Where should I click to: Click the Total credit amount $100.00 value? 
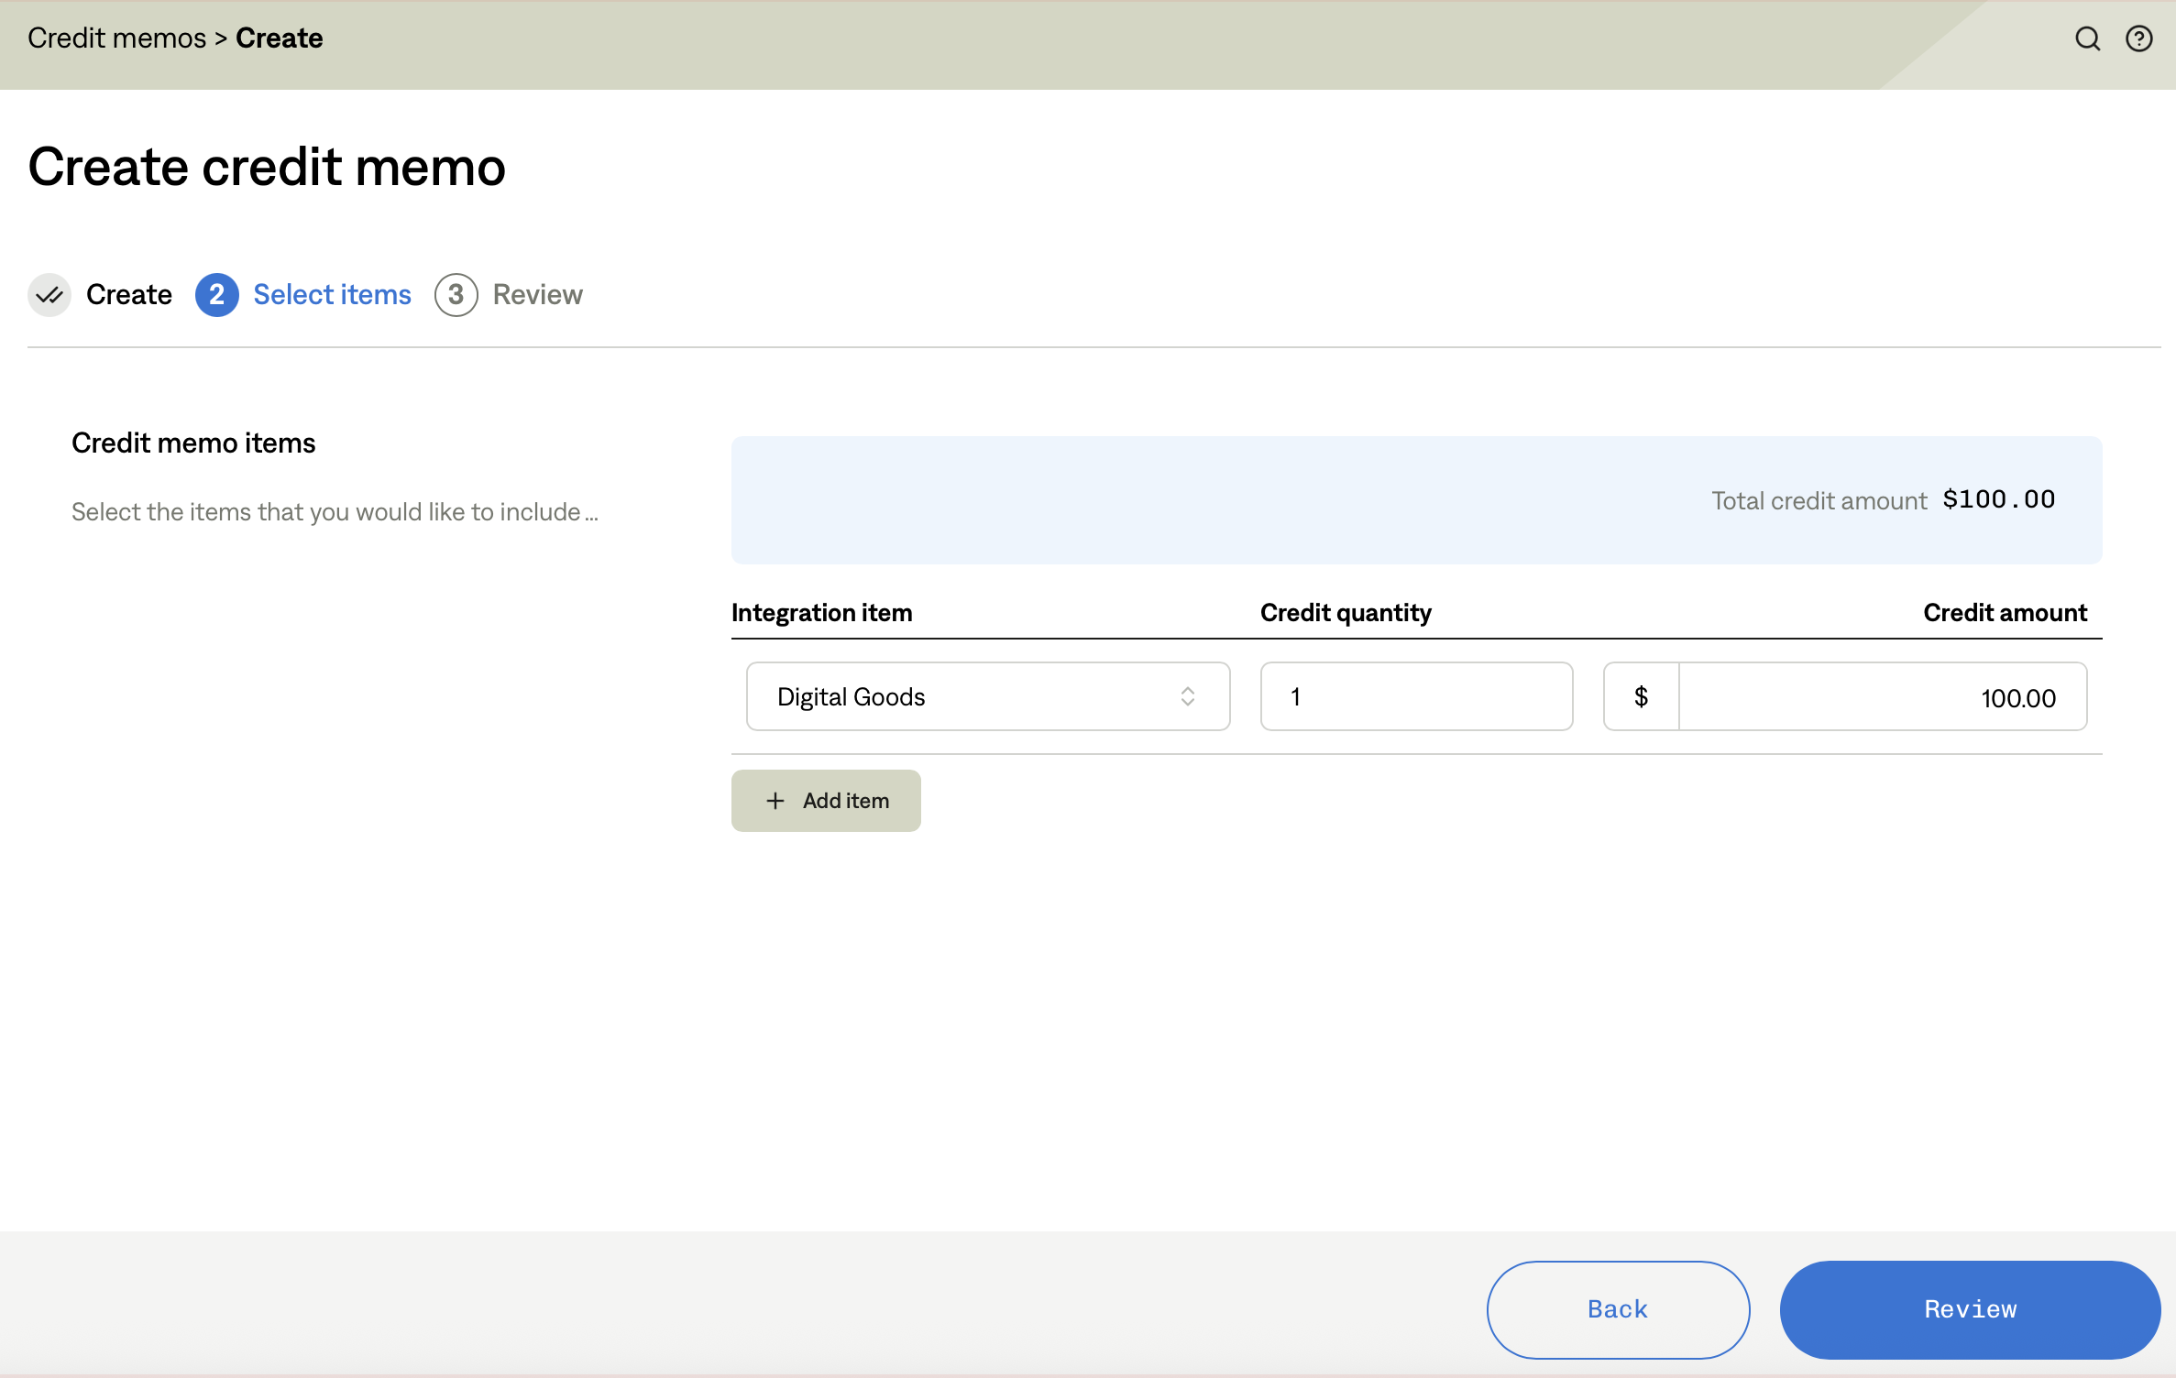click(x=1998, y=500)
